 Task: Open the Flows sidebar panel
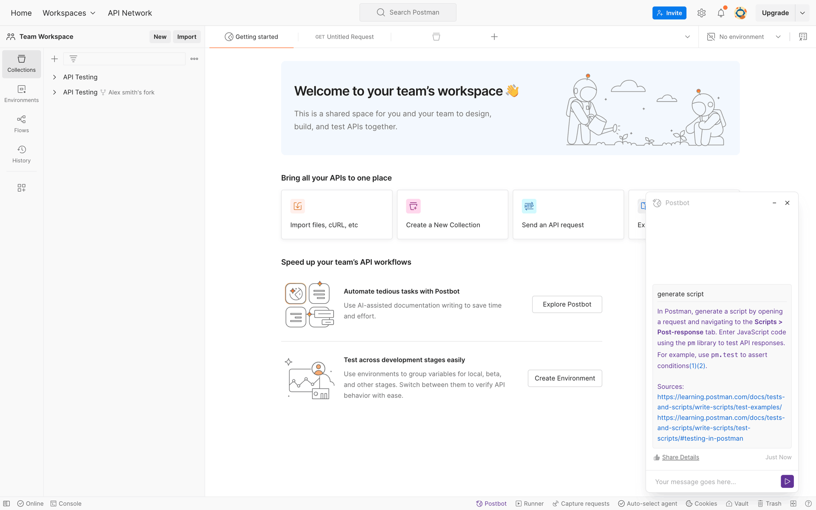(x=21, y=124)
